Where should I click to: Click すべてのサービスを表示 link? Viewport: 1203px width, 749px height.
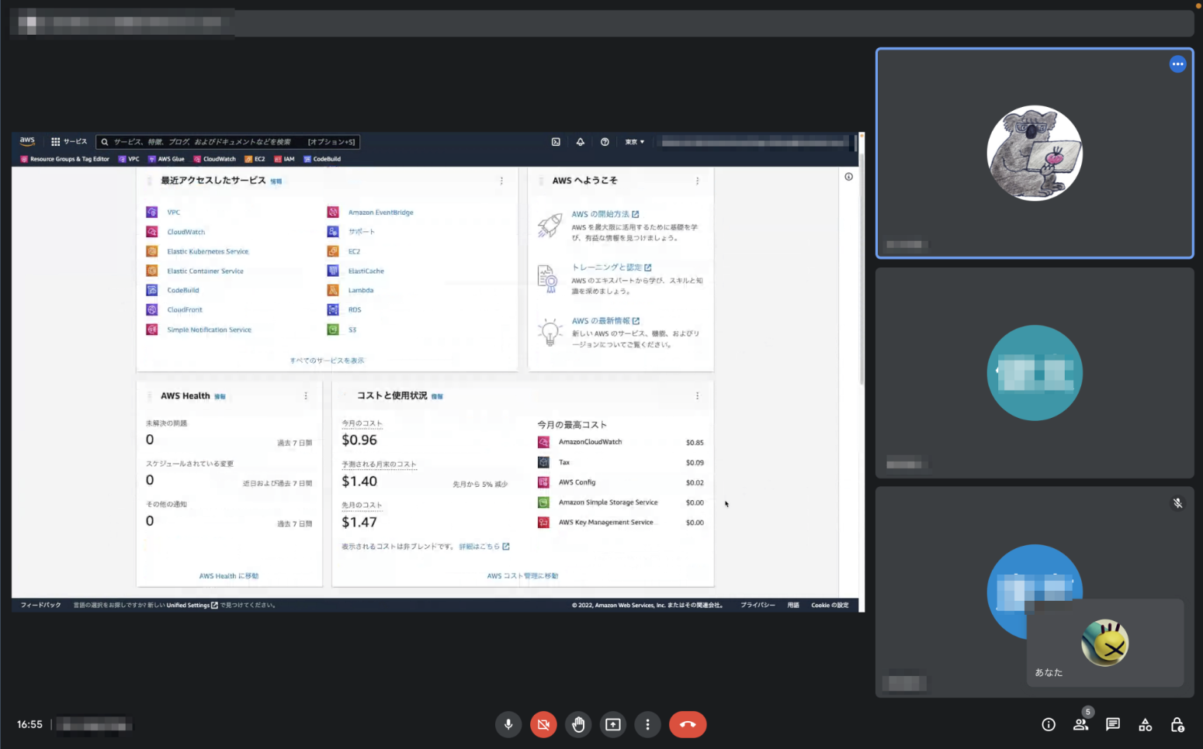tap(327, 361)
